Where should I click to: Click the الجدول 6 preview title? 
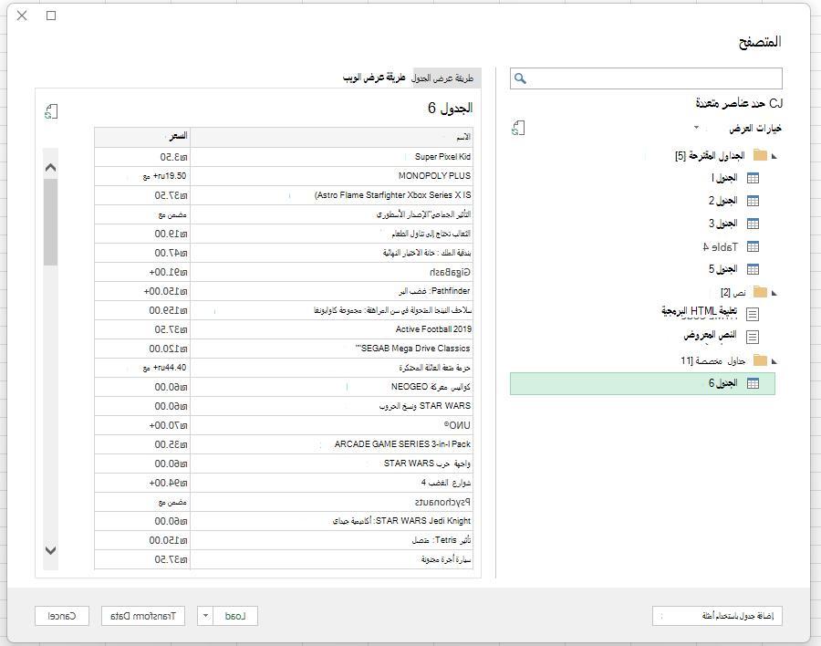(x=450, y=108)
